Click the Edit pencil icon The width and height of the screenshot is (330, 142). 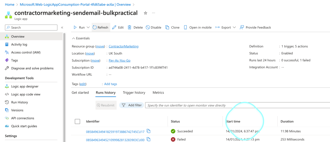tap(114, 27)
